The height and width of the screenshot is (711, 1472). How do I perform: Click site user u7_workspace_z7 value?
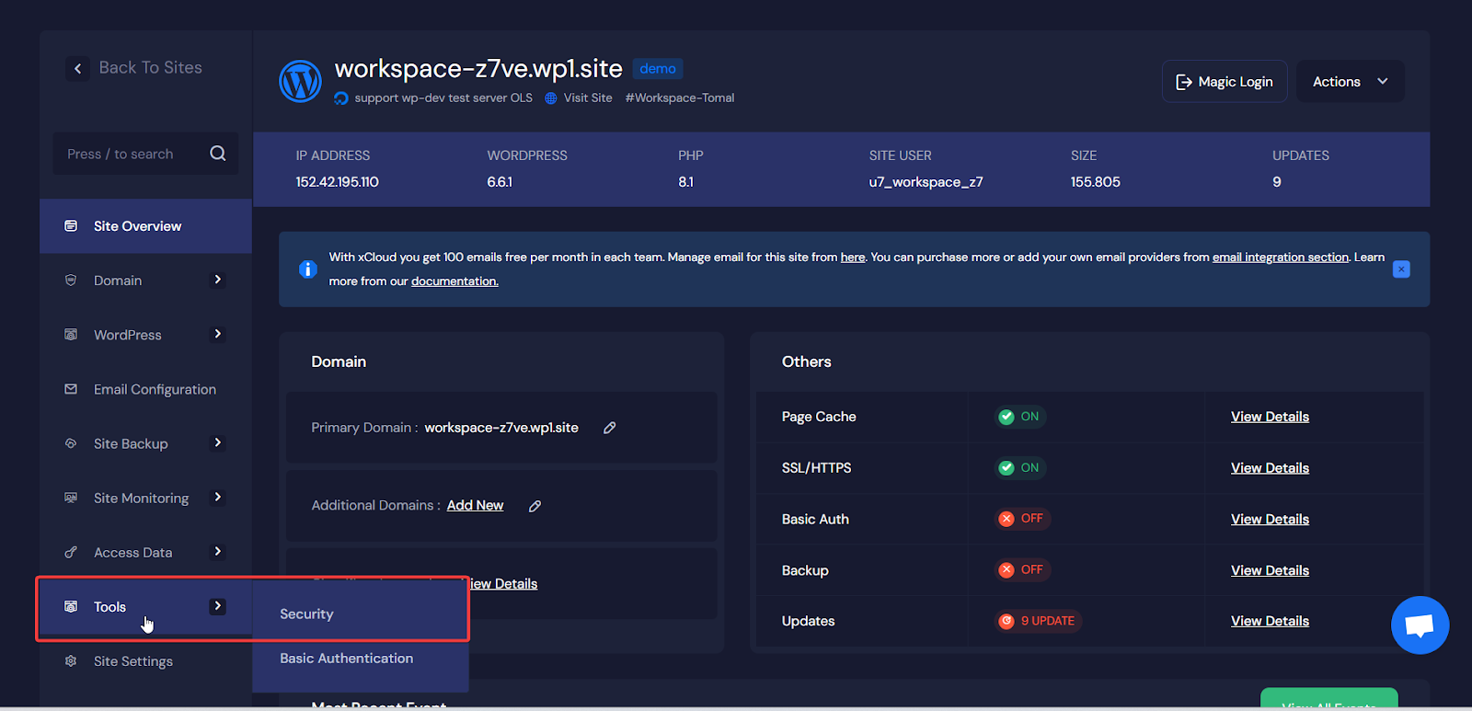(x=926, y=182)
